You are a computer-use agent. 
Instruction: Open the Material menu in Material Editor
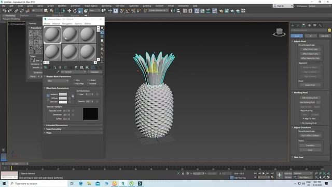pos(56,24)
